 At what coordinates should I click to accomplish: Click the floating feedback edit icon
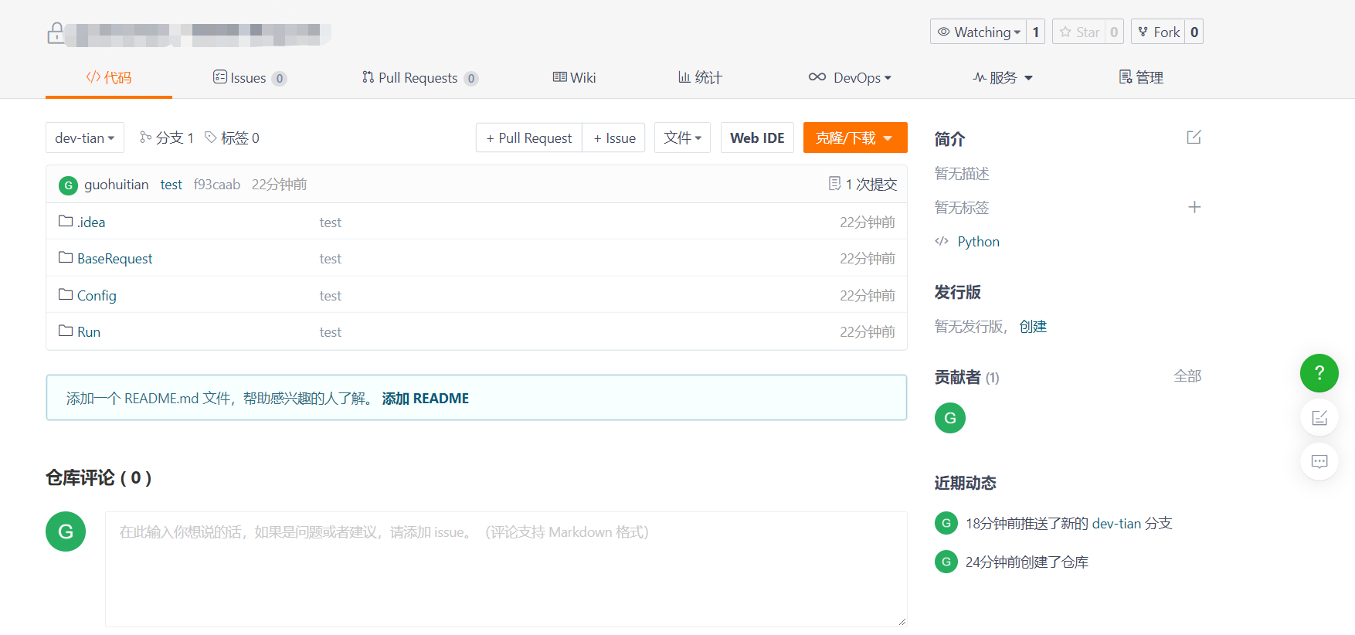click(x=1319, y=418)
